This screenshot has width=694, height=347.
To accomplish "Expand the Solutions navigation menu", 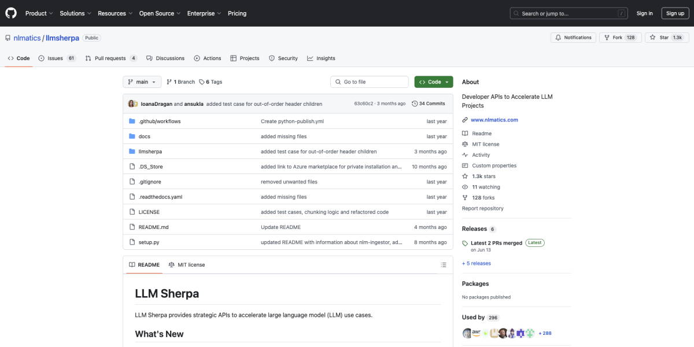I will 75,13.
